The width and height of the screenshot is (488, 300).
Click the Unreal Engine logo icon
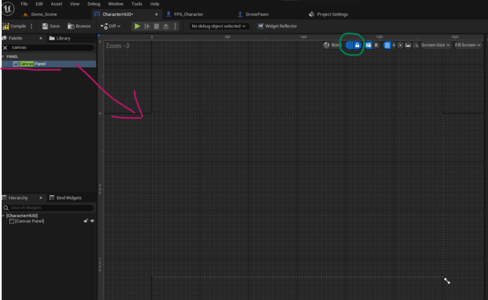tap(8, 9)
